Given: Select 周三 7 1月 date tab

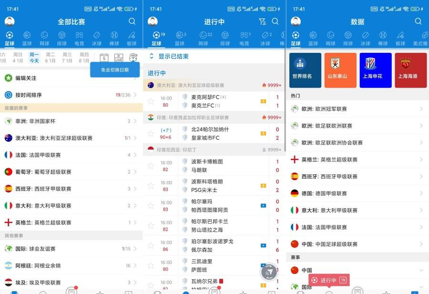Looking at the screenshot, I should 67,58.
